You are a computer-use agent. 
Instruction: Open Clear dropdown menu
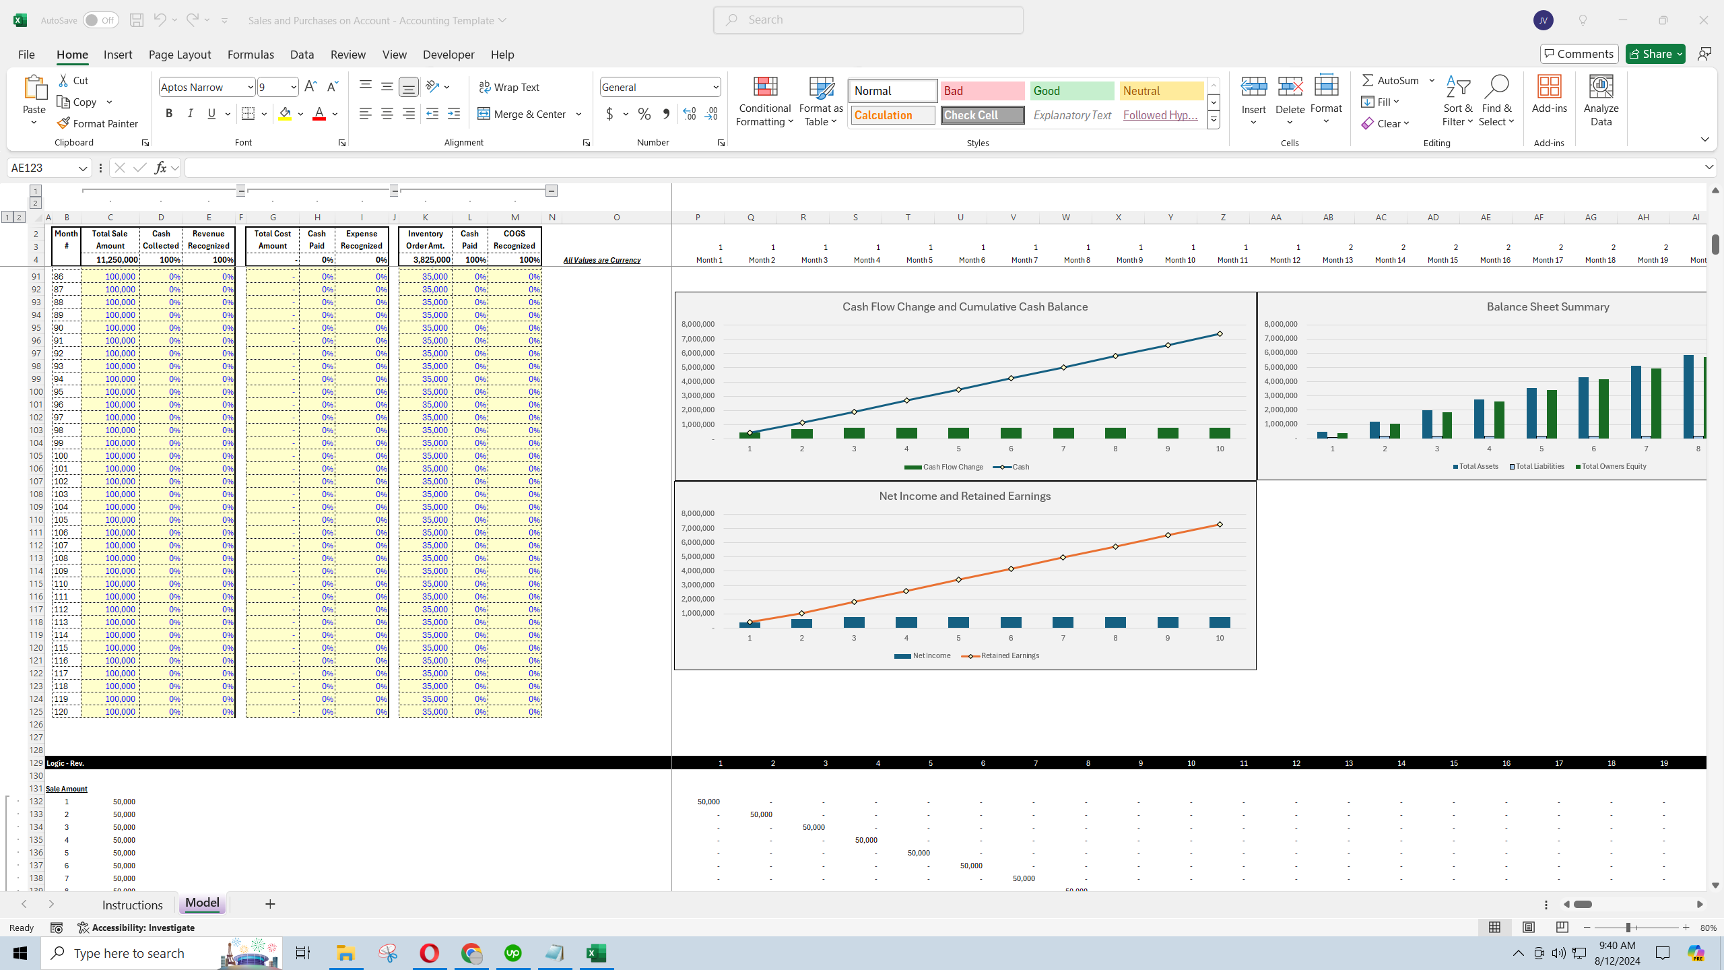[x=1385, y=123]
